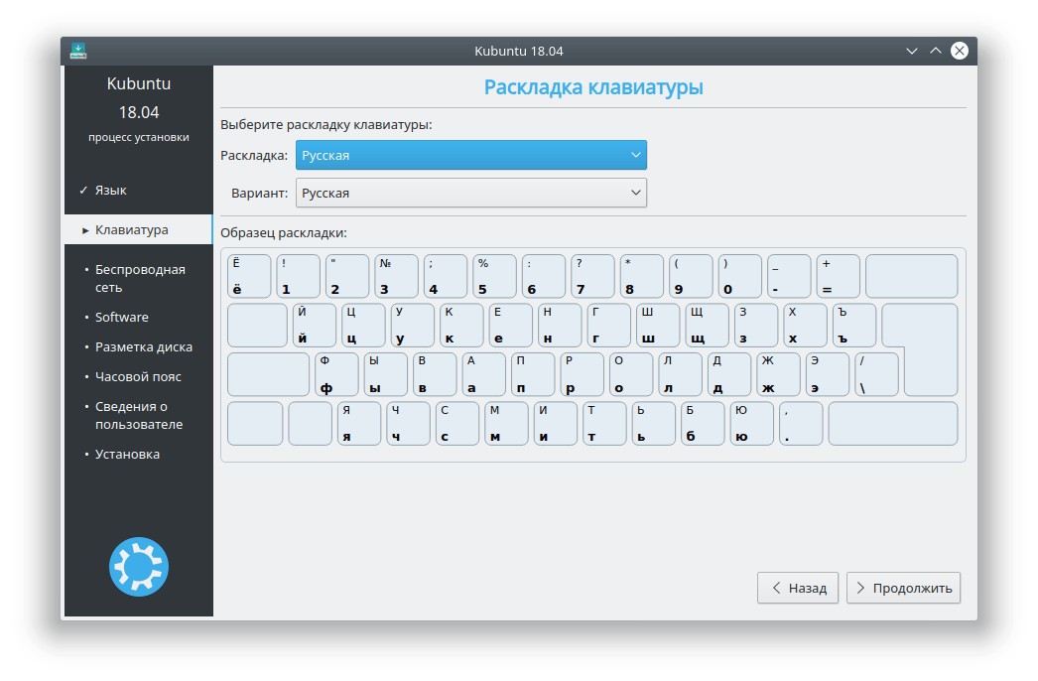Select the Язык step in the sidebar
This screenshot has width=1038, height=681.
pyautogui.click(x=110, y=190)
